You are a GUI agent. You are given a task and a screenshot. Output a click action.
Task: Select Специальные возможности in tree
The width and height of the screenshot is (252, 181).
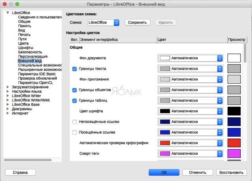40,65
